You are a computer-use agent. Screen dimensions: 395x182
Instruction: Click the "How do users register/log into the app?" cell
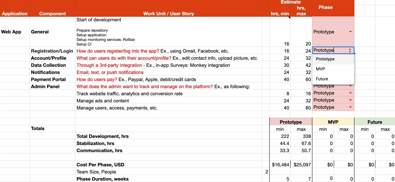pyautogui.click(x=168, y=51)
